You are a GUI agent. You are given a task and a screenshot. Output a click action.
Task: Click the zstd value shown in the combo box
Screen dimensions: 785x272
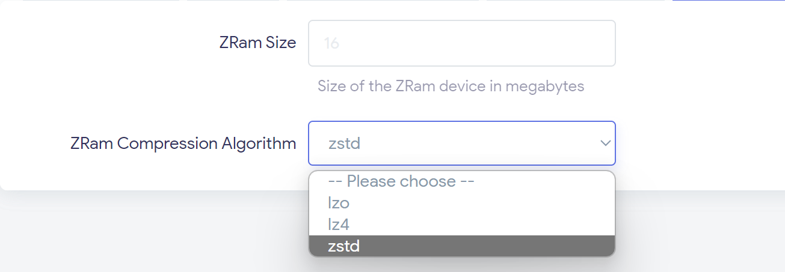pyautogui.click(x=344, y=144)
